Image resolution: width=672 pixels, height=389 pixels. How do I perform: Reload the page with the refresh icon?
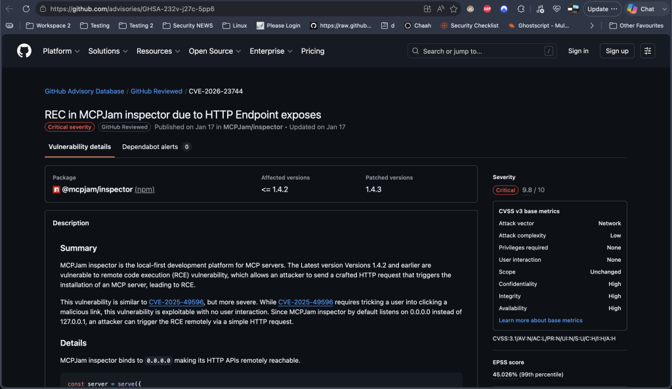[x=26, y=9]
